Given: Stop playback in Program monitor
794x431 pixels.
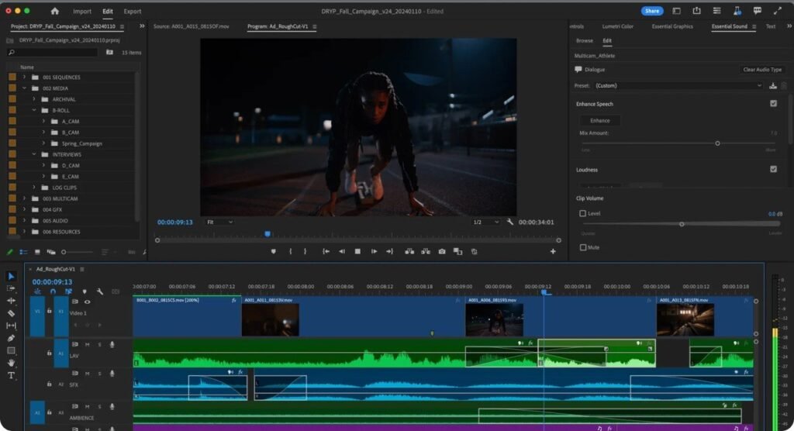Looking at the screenshot, I should (x=357, y=251).
